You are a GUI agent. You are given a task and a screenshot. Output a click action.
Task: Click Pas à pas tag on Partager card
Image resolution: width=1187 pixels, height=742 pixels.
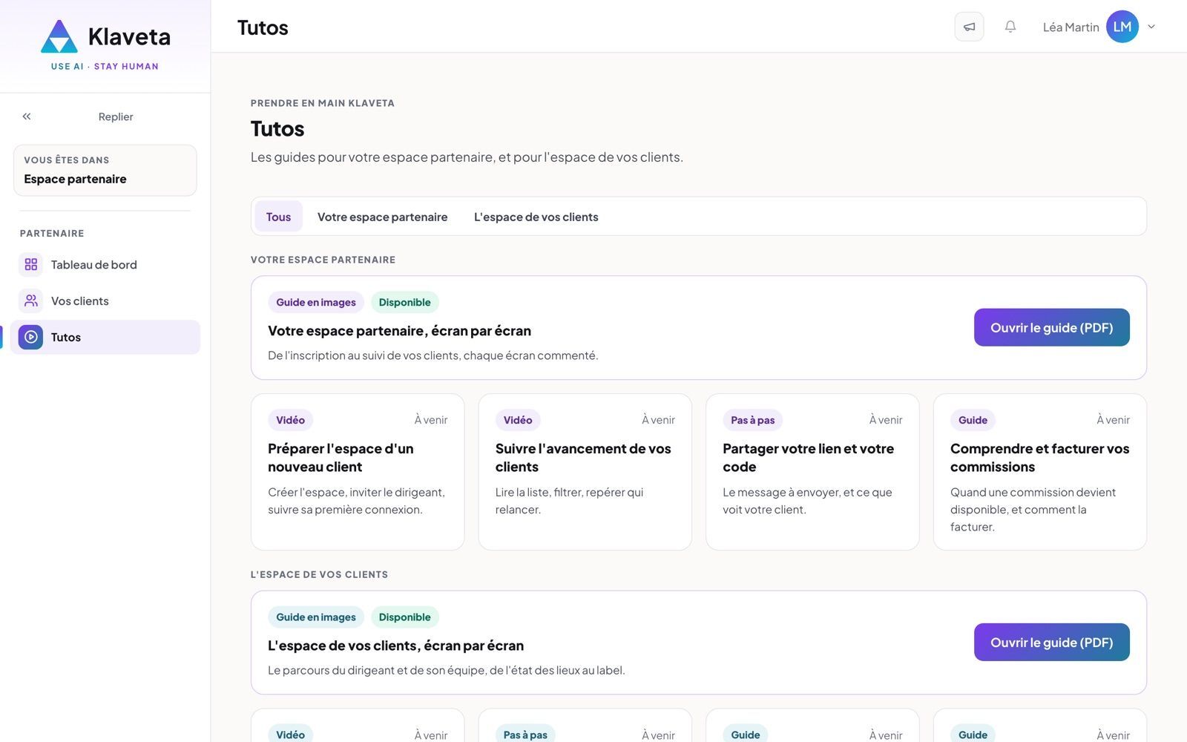tap(752, 420)
